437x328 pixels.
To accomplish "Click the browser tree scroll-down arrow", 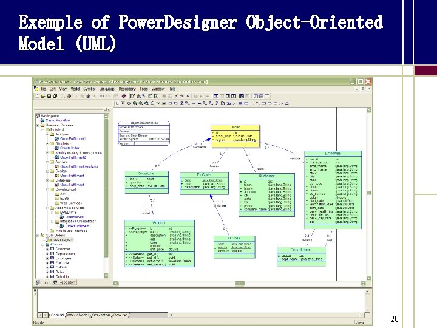I will tap(106, 276).
